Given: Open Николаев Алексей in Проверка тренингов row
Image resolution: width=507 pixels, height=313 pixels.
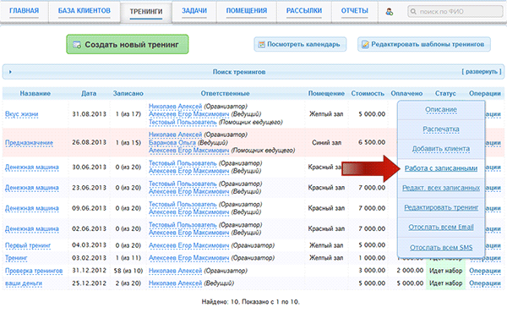Looking at the screenshot, I should pyautogui.click(x=175, y=271).
